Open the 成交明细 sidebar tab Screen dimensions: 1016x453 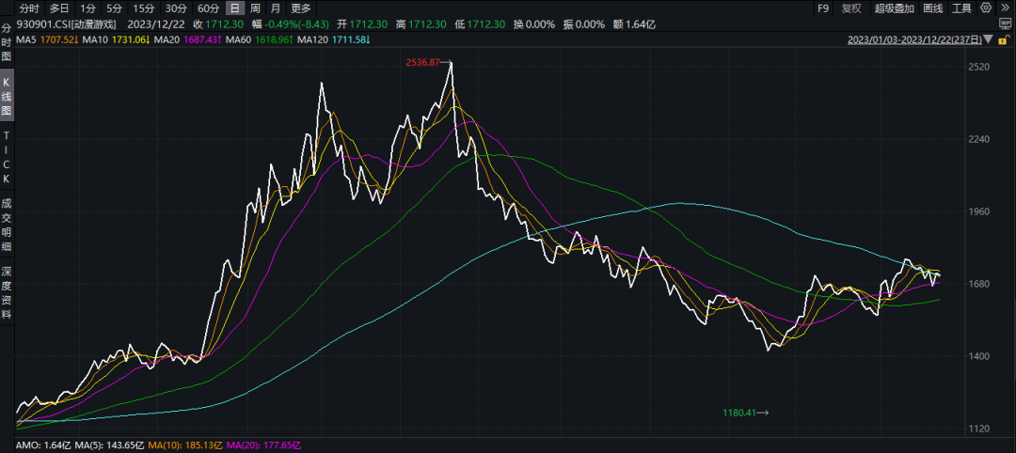click(x=7, y=226)
